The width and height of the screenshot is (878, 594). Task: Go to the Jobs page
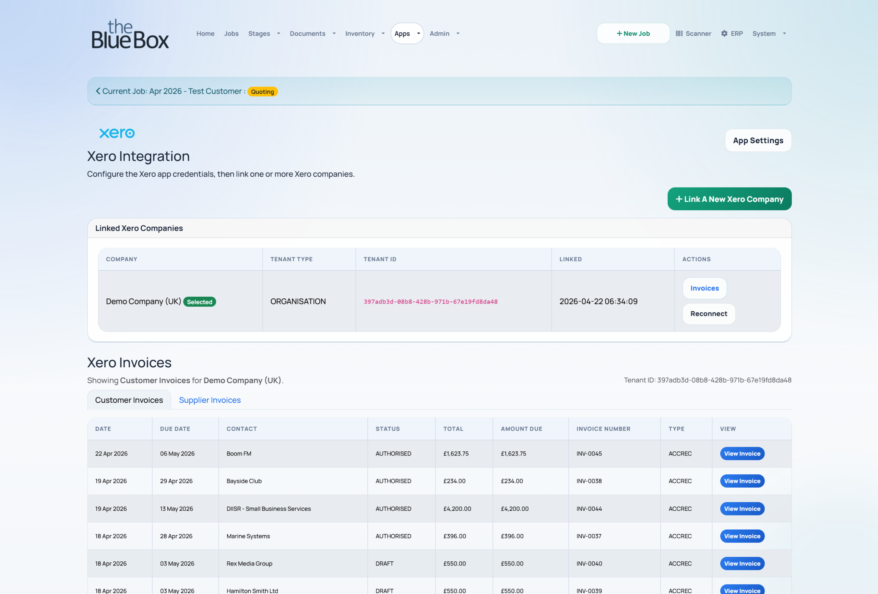pos(231,34)
